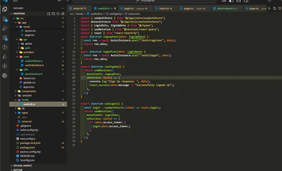This screenshot has width=282, height=171.
Task: Expand the types folder
Action: point(15,113)
